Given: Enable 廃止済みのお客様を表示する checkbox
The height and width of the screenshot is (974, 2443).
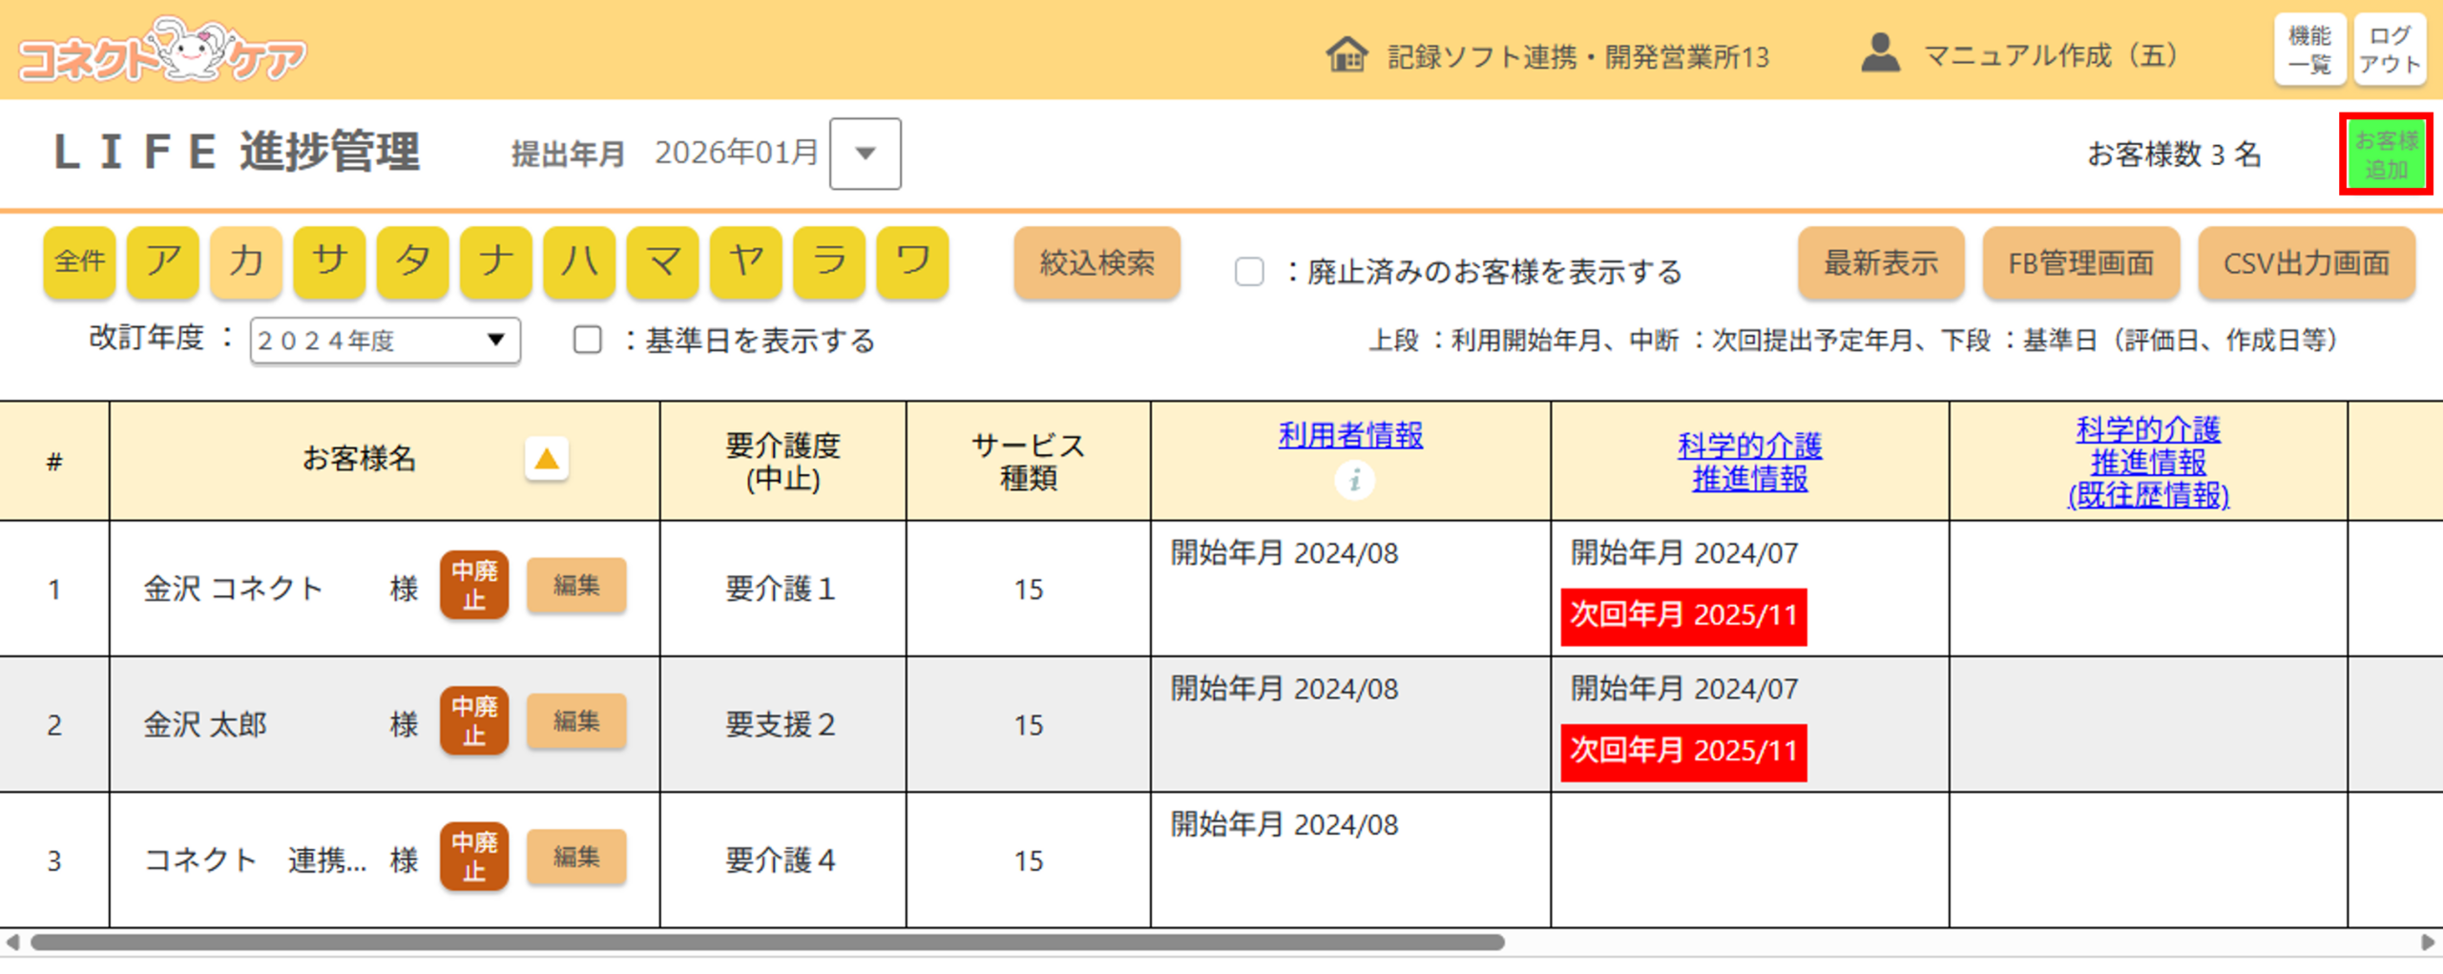Looking at the screenshot, I should pos(1249,272).
